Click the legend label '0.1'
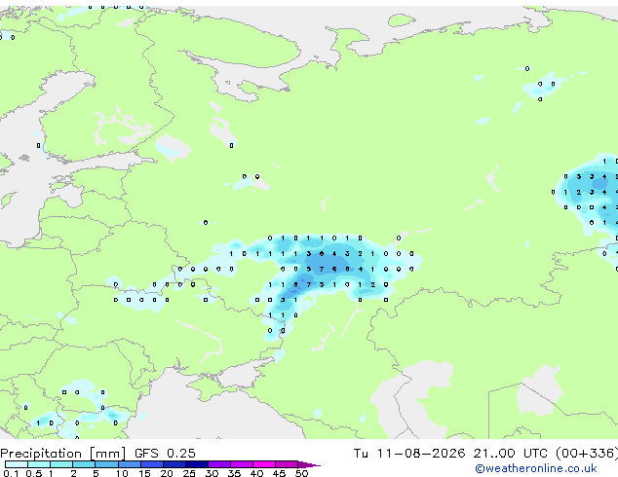 [11, 473]
